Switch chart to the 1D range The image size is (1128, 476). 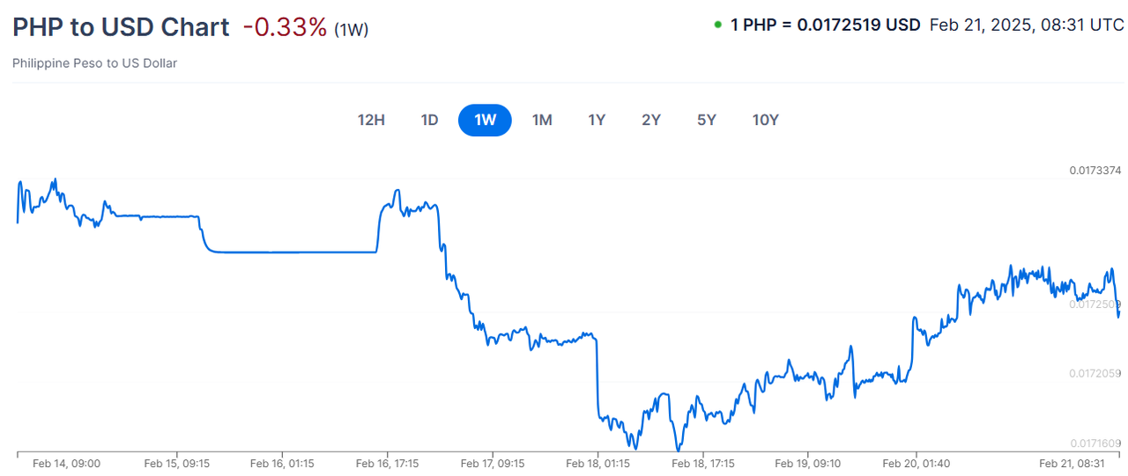429,121
